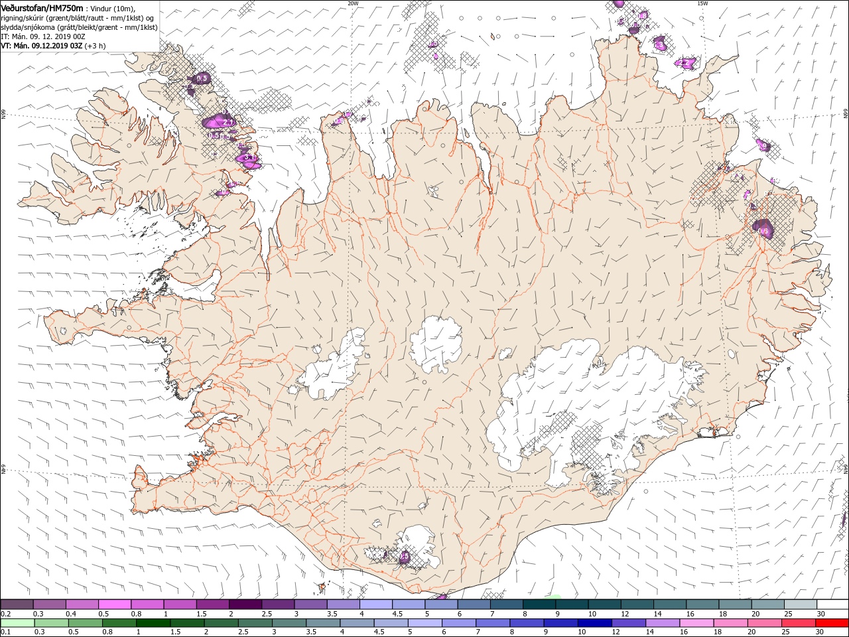This screenshot has height=637, width=849.
Task: Click upper legend swatch between 2.5 and 3
Action: coord(277,604)
